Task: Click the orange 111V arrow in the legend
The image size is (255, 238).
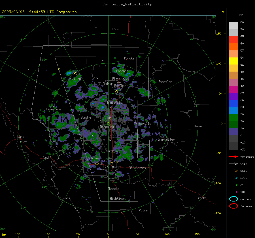Action: pyautogui.click(x=233, y=171)
